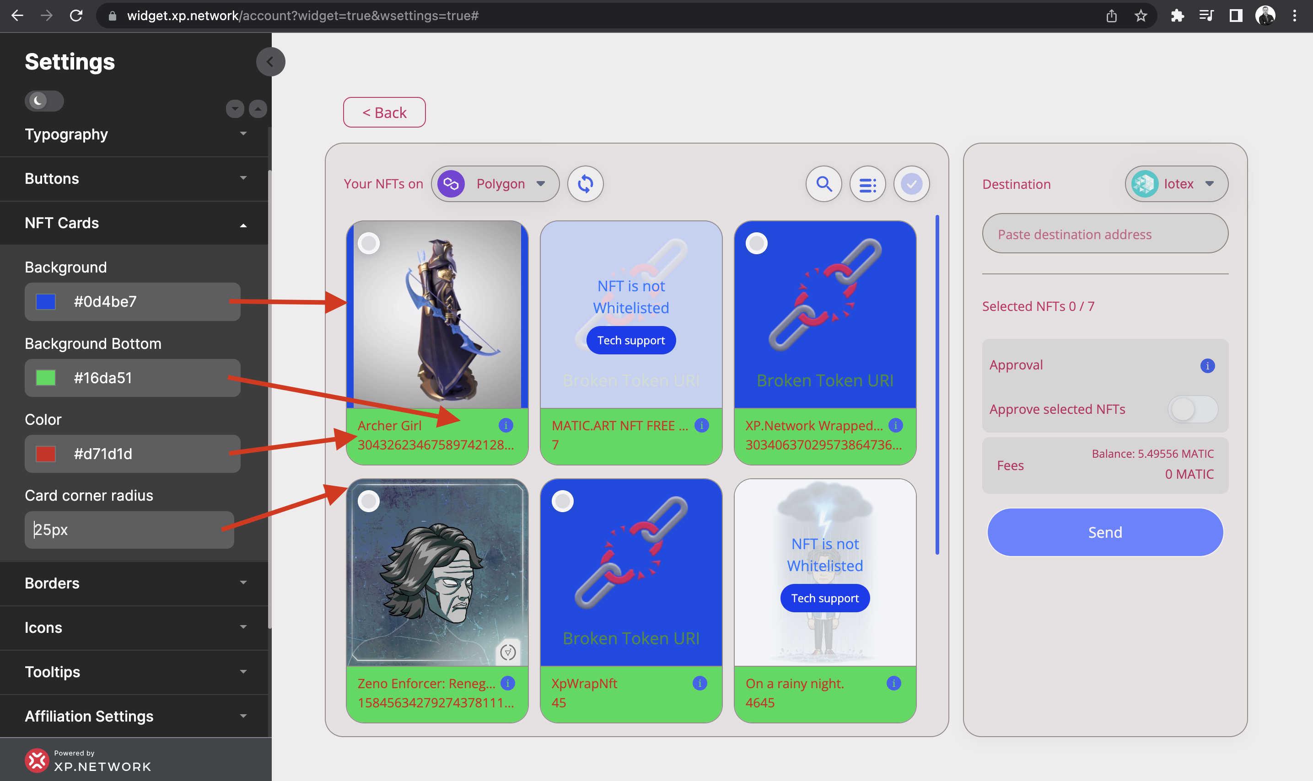Select the XP.Network Wrapped NFT radio circle
The height and width of the screenshot is (781, 1313).
coord(757,243)
